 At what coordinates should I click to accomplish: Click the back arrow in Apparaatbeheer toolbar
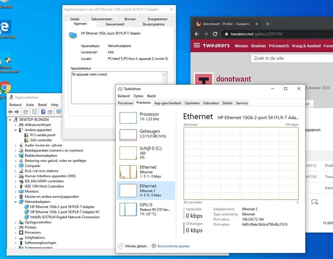click(x=10, y=112)
